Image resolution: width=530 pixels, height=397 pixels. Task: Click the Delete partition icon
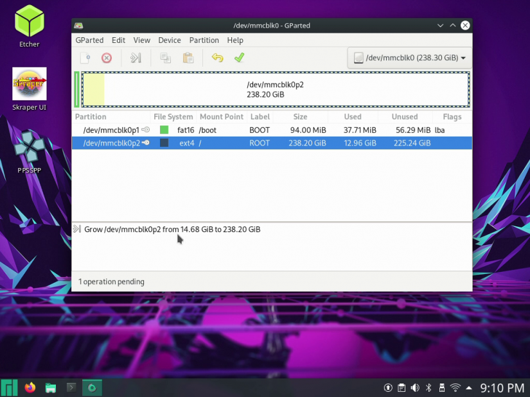106,58
